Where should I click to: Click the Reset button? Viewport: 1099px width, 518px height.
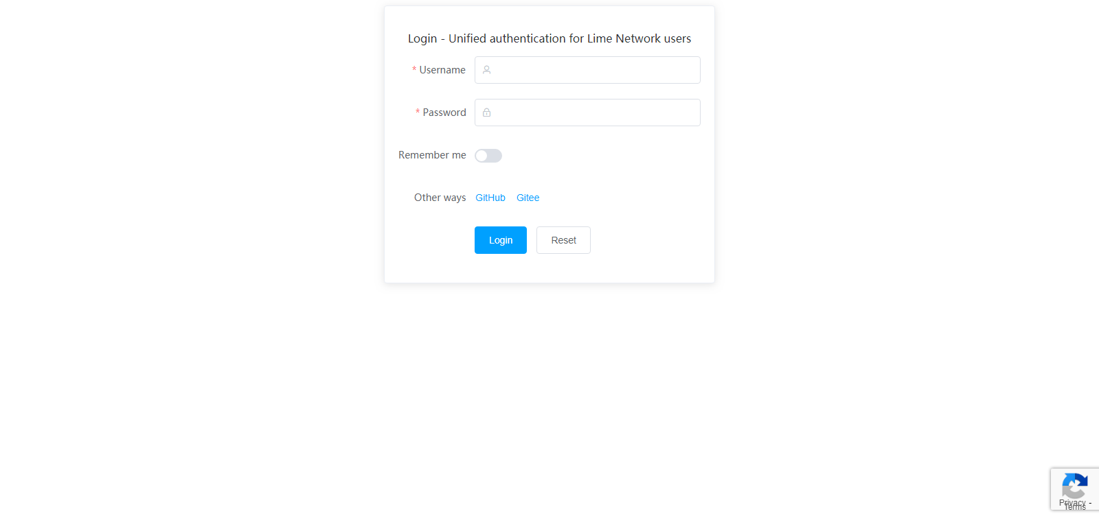pyautogui.click(x=563, y=240)
